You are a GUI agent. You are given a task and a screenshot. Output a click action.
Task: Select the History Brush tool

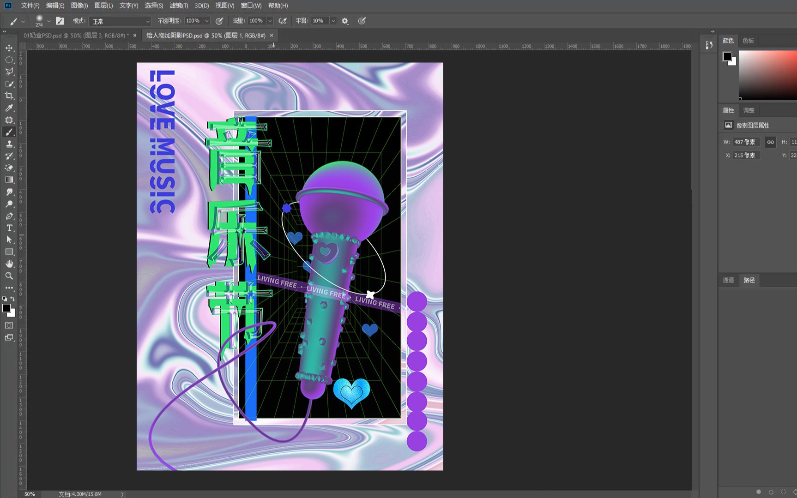(9, 156)
